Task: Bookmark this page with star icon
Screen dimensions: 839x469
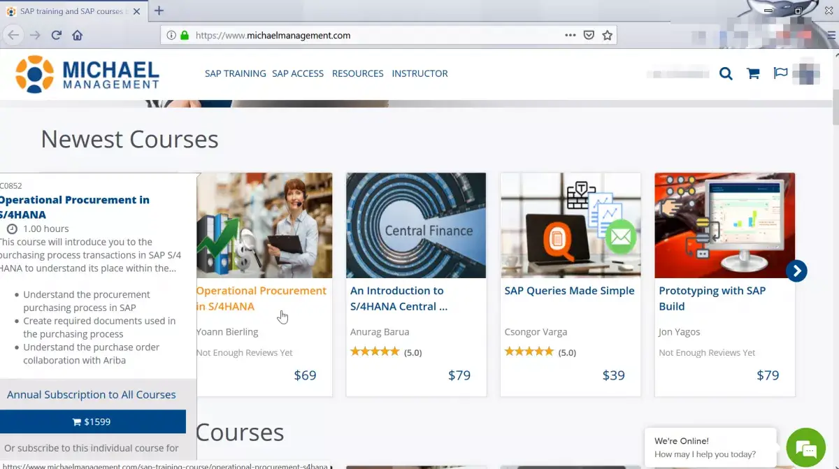Action: point(608,35)
